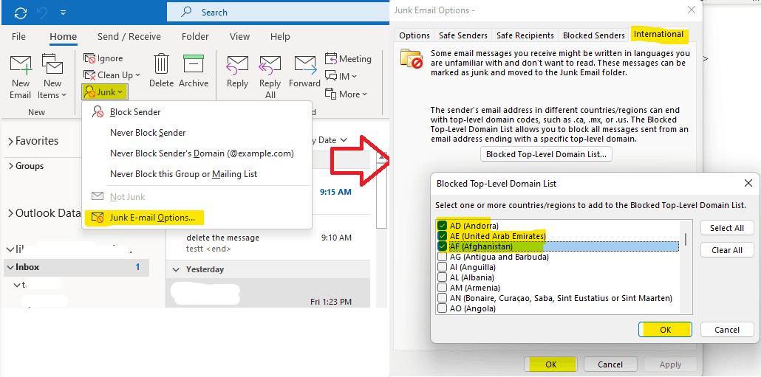Open the Folder ribbon tab
Screen dimensions: 761x377
(195, 36)
